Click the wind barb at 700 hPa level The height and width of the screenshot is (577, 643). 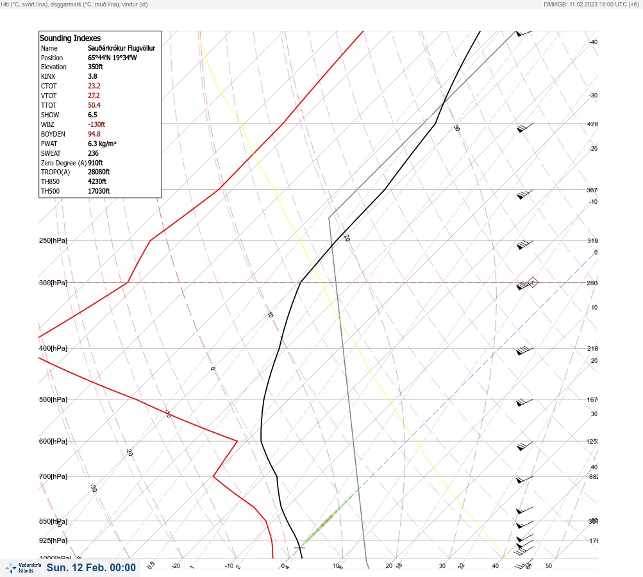pyautogui.click(x=524, y=480)
